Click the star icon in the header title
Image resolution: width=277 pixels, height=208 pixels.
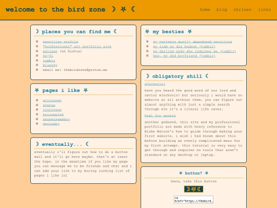(123, 9)
